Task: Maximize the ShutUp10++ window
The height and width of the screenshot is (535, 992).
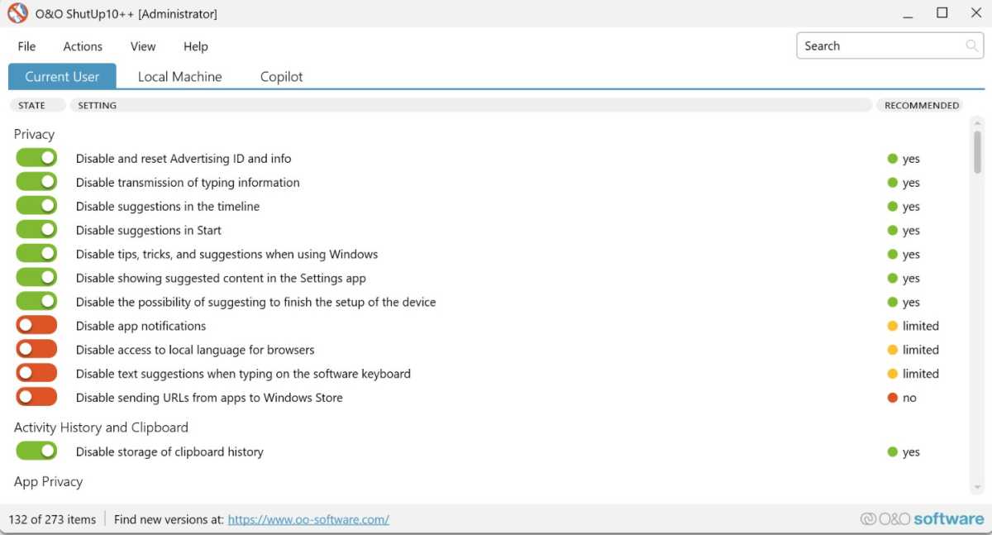Action: click(942, 13)
